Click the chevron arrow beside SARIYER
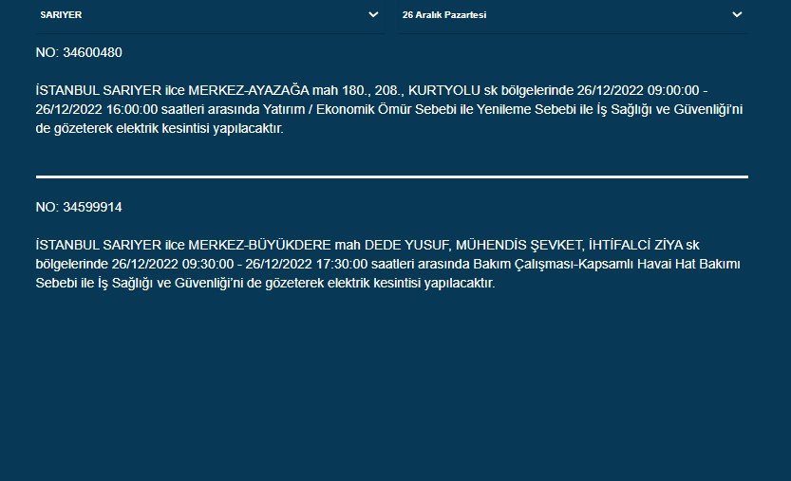The height and width of the screenshot is (481, 791). (372, 15)
